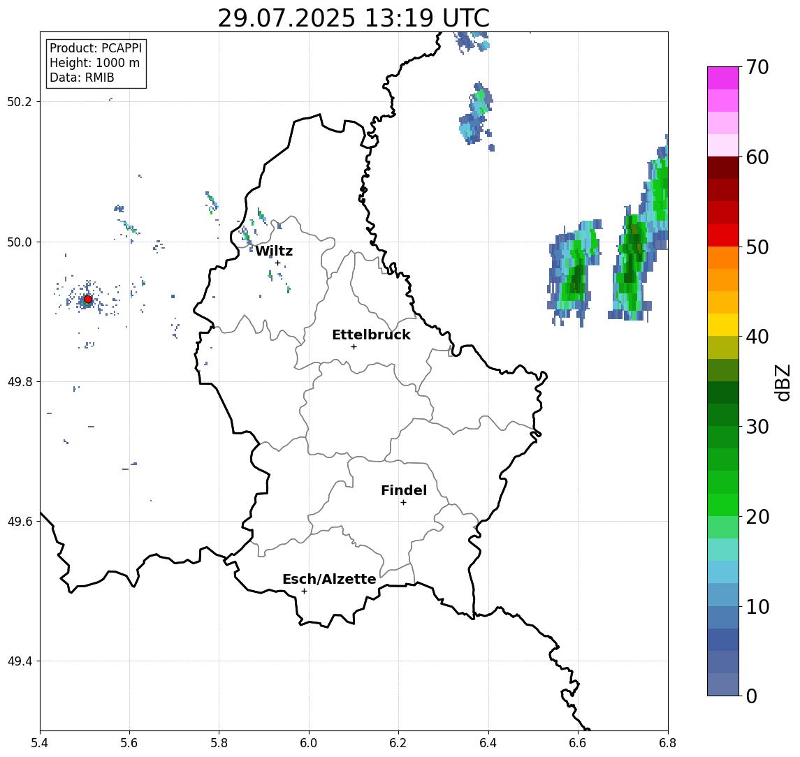Click the colorbar tick label 70

[757, 67]
